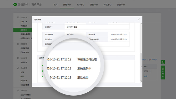
Task: Open 未结算查询 in the sidebar
Action: click(x=25, y=48)
